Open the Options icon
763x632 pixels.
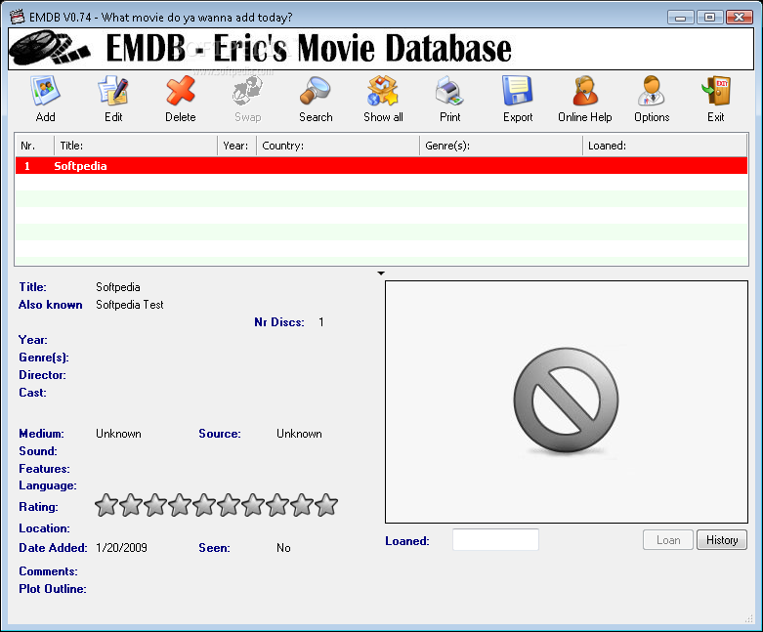652,91
